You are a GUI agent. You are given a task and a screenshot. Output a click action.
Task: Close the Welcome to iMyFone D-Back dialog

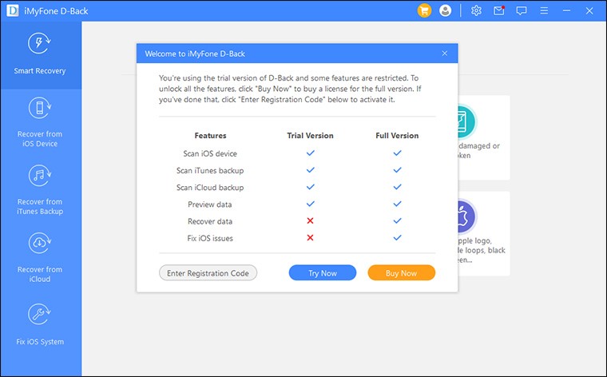444,54
